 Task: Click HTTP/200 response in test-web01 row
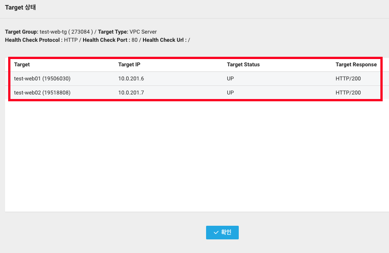coord(348,79)
